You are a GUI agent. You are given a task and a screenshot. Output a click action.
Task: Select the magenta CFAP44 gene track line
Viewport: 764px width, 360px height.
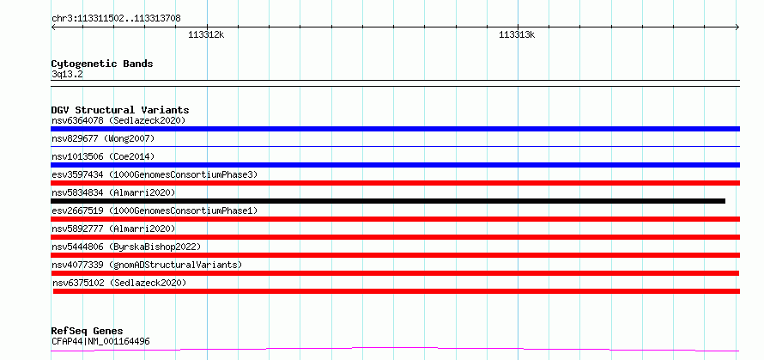point(395,350)
